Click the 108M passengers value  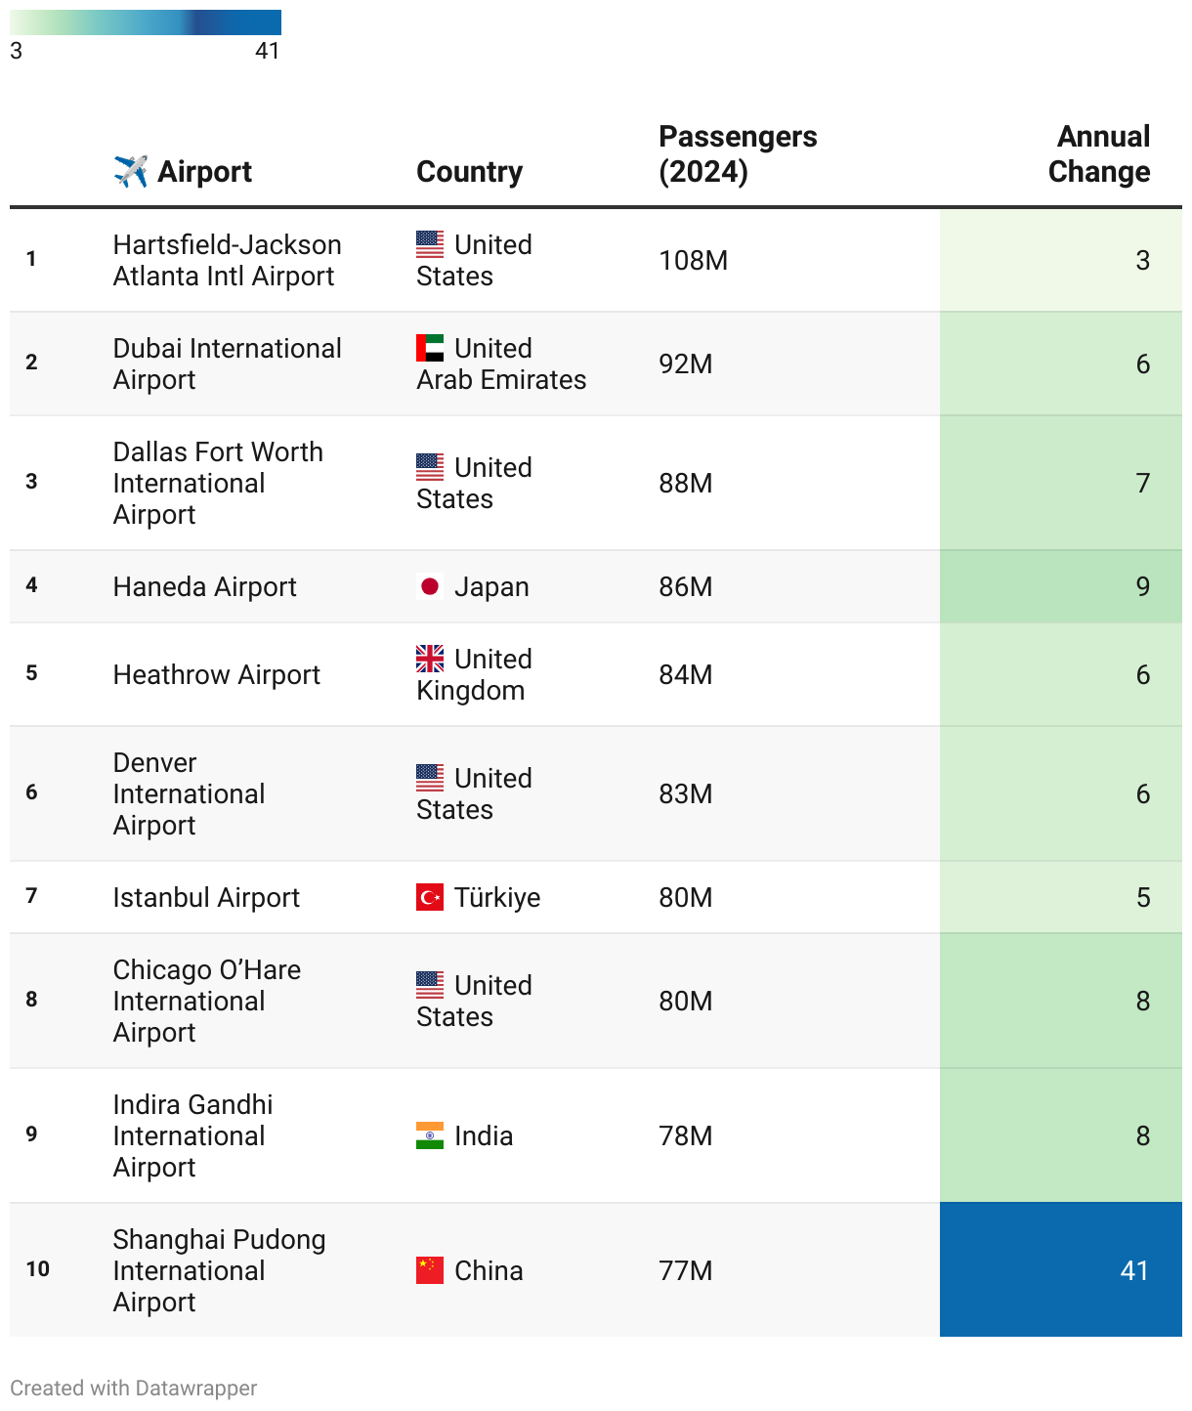point(693,261)
